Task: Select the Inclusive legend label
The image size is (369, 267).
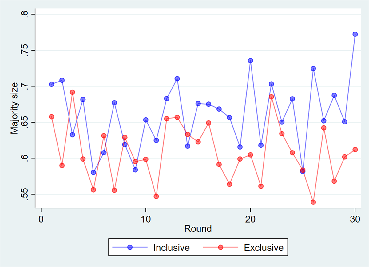Action: (171, 248)
